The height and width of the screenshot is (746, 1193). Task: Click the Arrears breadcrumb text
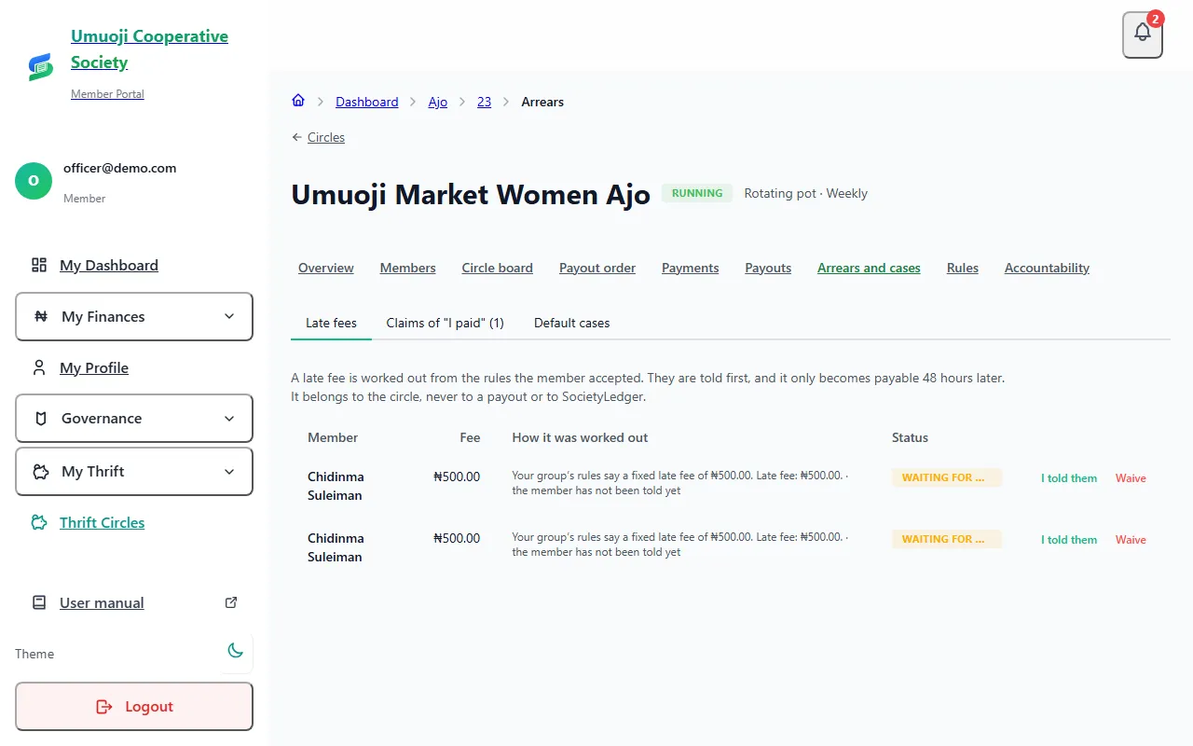pyautogui.click(x=542, y=102)
